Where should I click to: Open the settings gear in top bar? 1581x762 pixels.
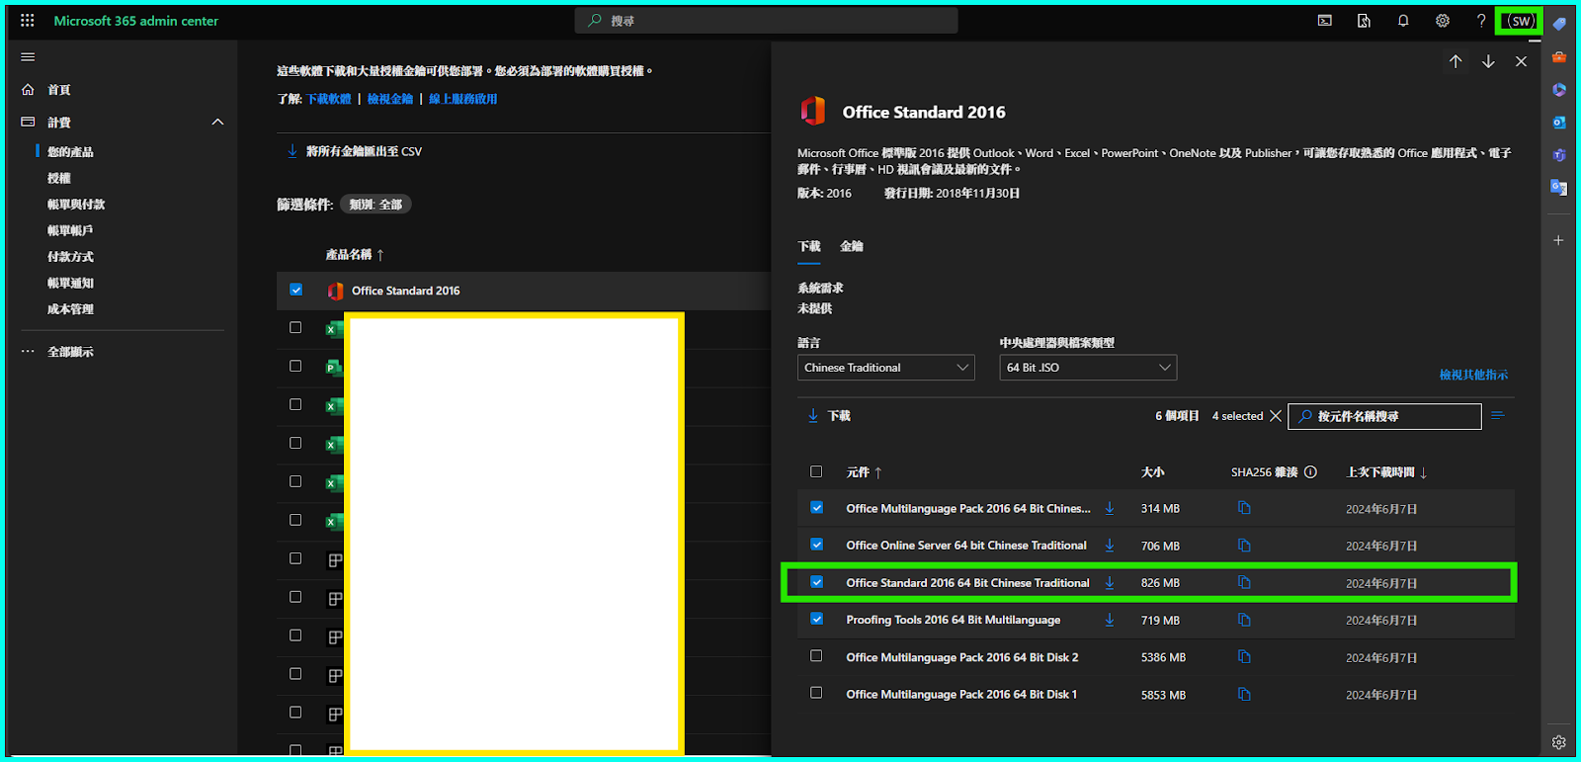[x=1443, y=20]
